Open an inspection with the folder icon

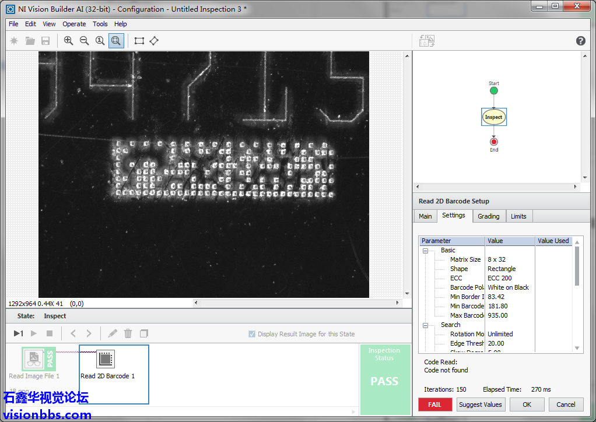point(30,41)
